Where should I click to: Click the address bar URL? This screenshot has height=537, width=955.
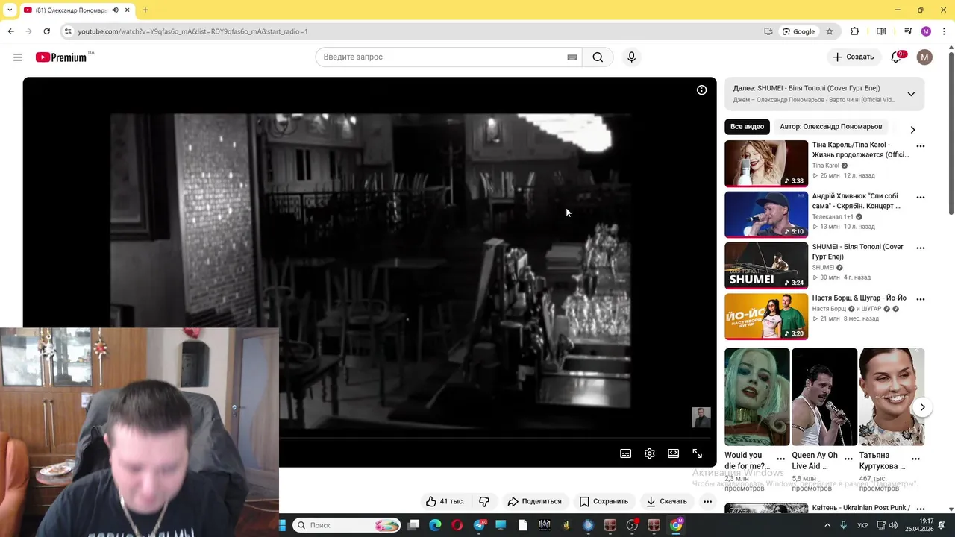click(192, 31)
